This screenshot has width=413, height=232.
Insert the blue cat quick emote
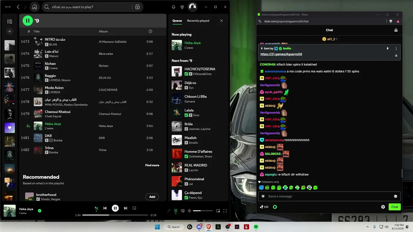[x=261, y=188]
